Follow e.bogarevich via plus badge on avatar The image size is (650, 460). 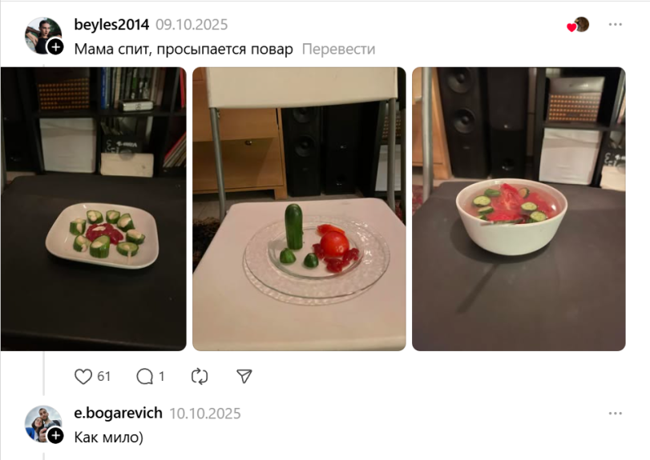[x=55, y=435]
